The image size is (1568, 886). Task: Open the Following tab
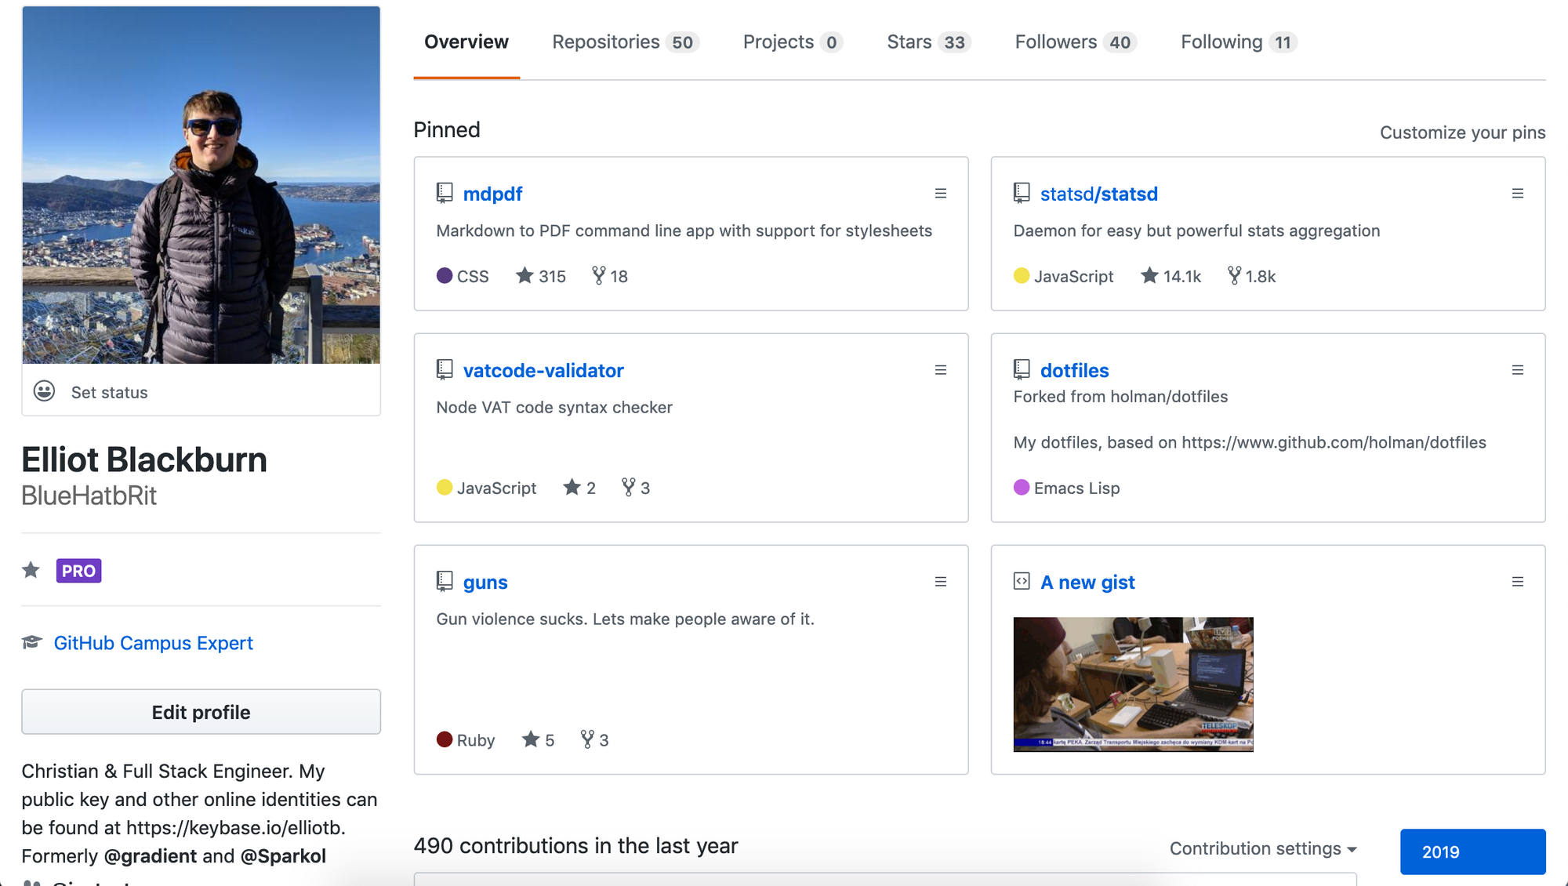(x=1239, y=42)
